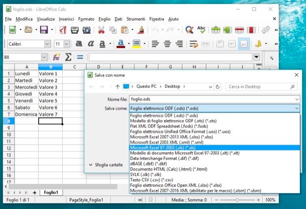Go up one folder level arrow
306x209 pixels.
coord(117,86)
